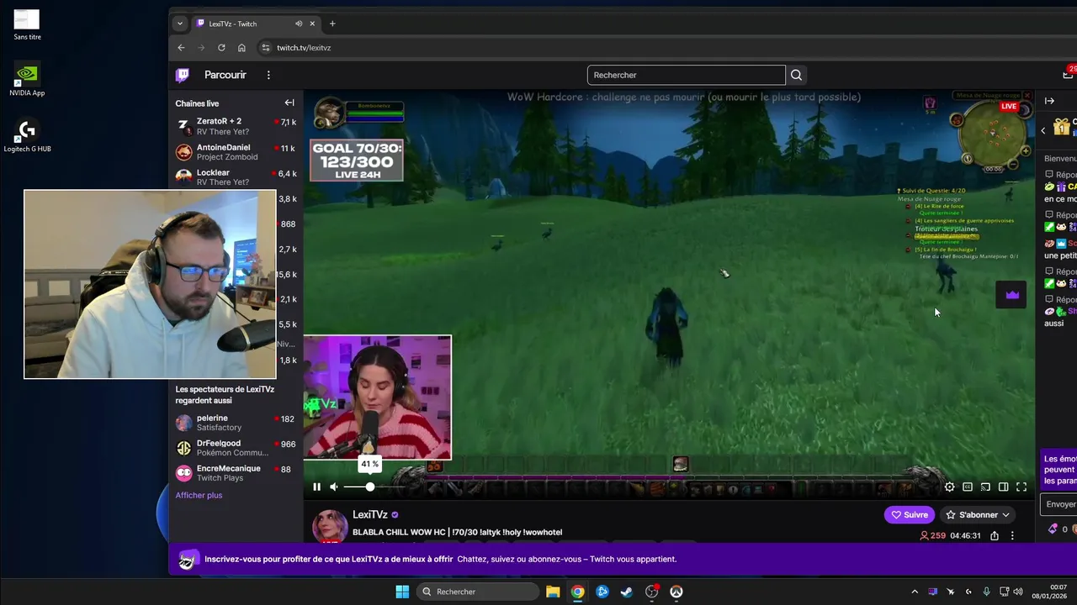Click the stream title BLABLA CHILL WOW HC
The height and width of the screenshot is (605, 1077).
point(458,532)
